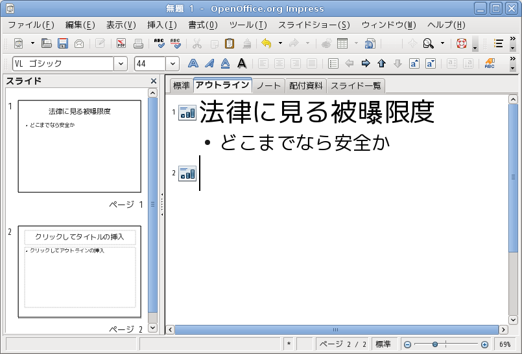Open the Undo history dropdown arrow
The image size is (522, 354).
coord(280,43)
